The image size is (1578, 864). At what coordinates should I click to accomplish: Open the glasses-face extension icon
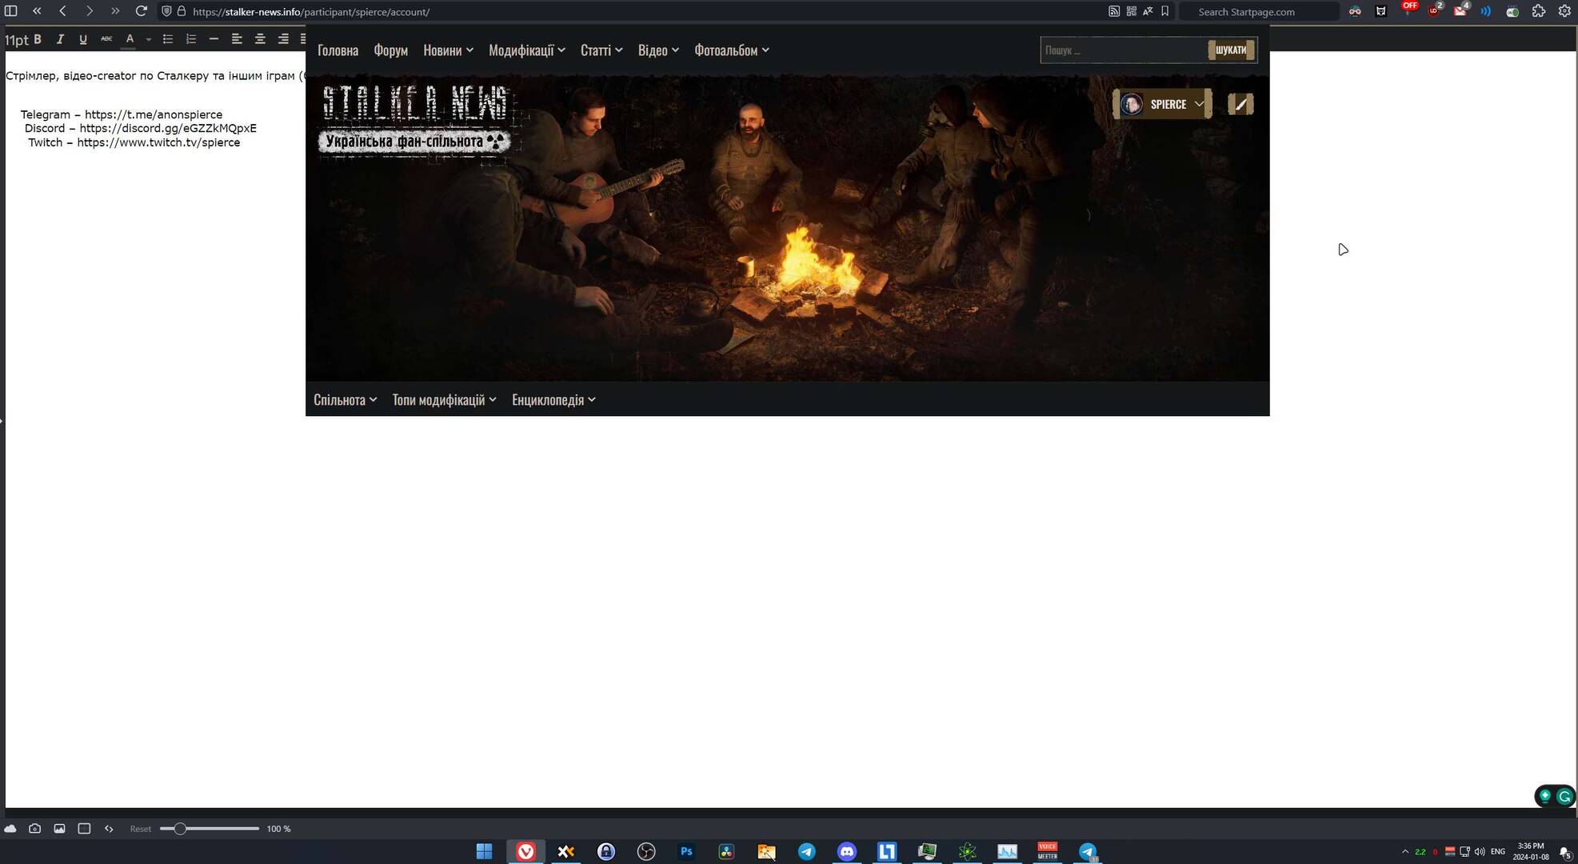(1355, 11)
